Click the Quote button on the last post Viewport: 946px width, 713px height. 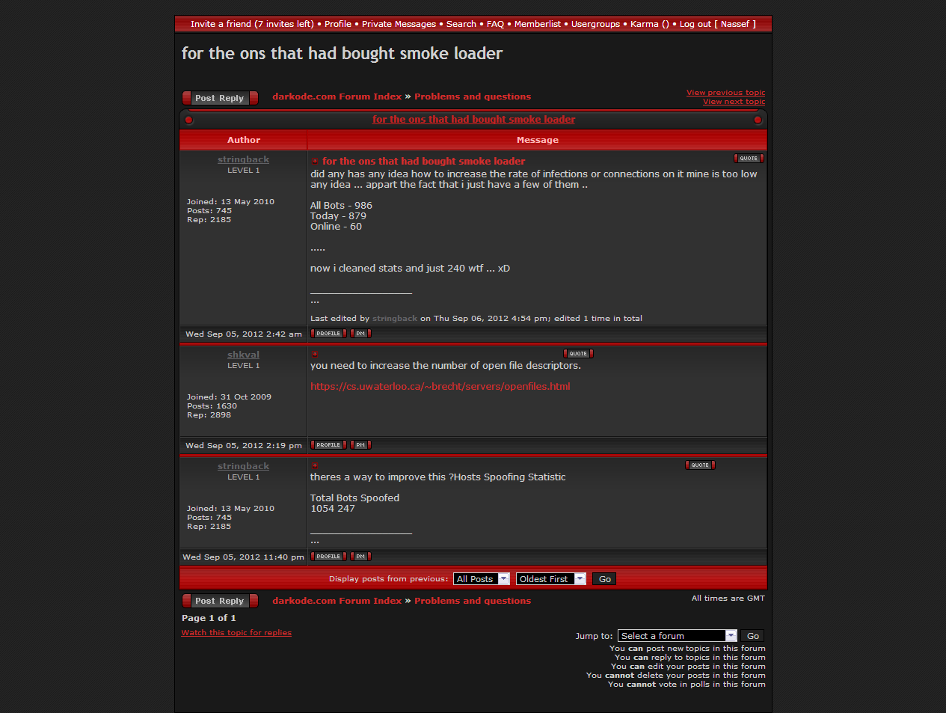coord(700,465)
